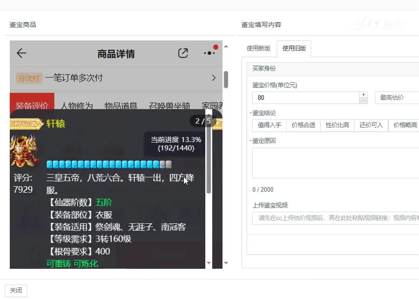Open the ellipsis more-options menu with red dot

click(x=209, y=53)
